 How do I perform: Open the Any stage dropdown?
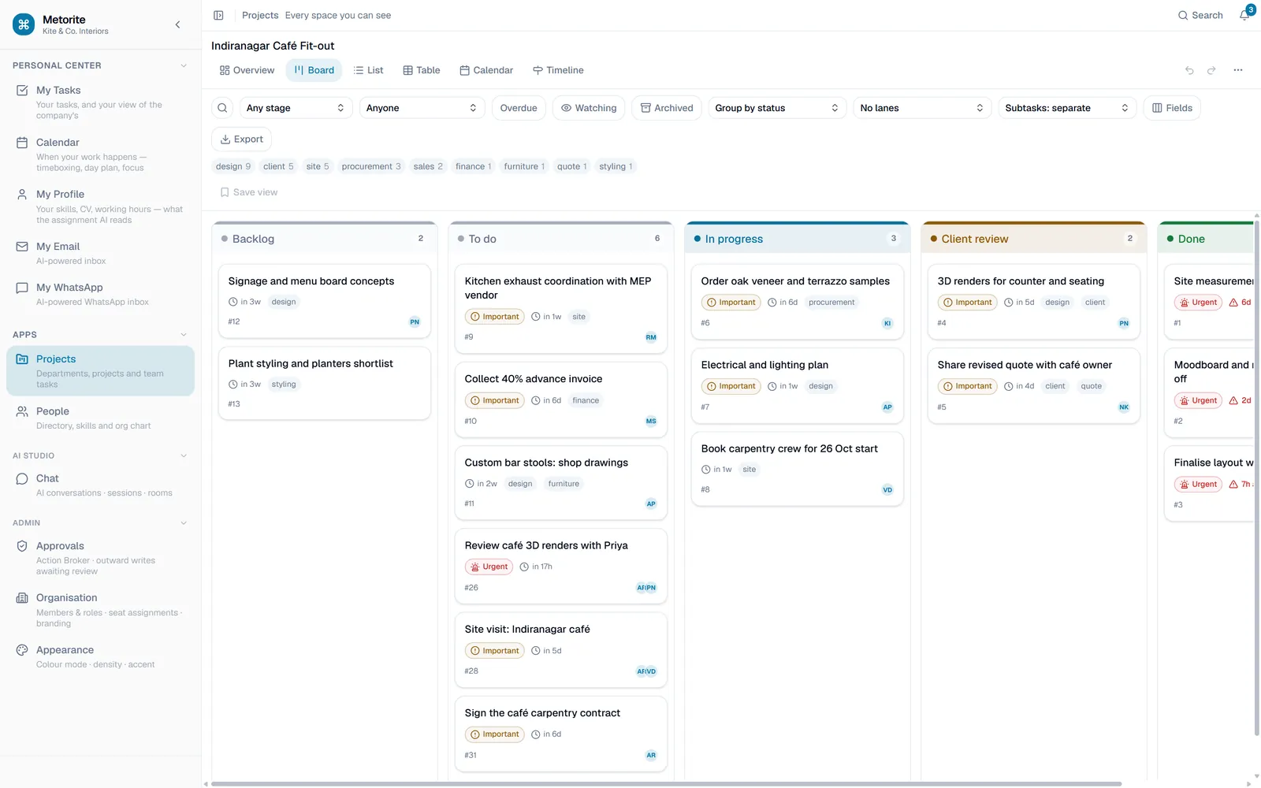(x=296, y=108)
